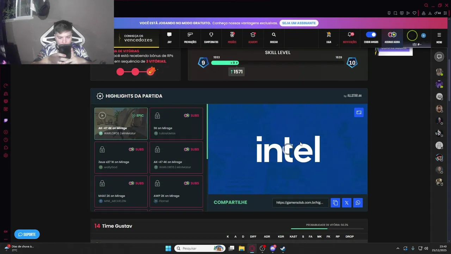Play the EPIC AK-47 4K highlight

[121, 124]
